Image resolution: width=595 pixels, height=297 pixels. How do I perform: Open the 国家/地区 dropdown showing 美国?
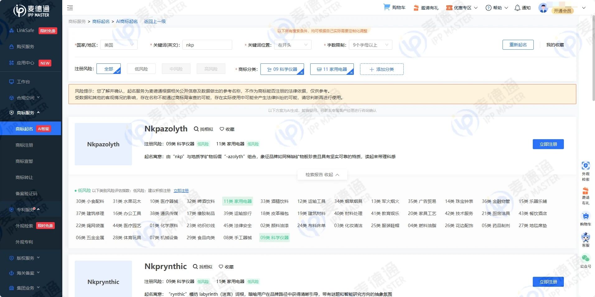point(119,45)
